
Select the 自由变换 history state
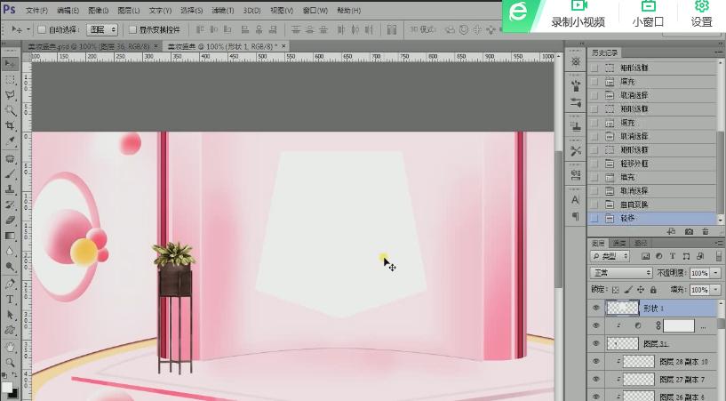[634, 204]
